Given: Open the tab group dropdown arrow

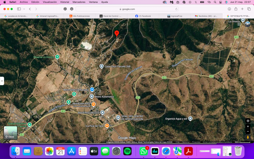Looking at the screenshot, I should (x=24, y=9).
